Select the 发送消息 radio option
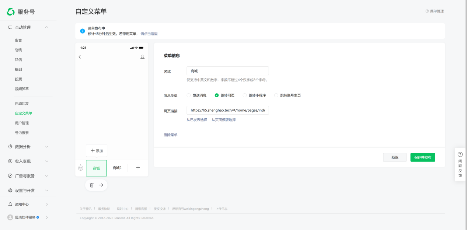Screen dimensions: 467x230 189,95
